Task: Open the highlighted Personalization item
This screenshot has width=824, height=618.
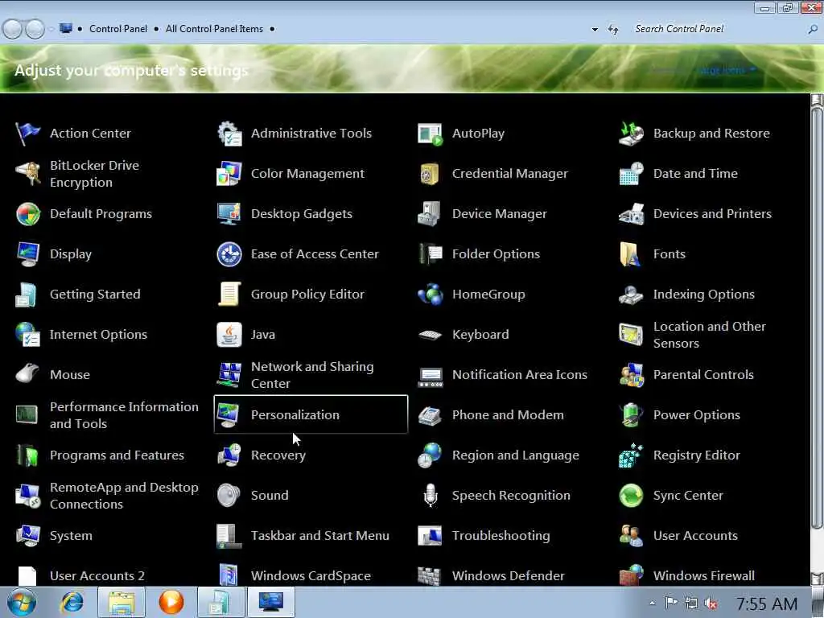Action: [311, 414]
